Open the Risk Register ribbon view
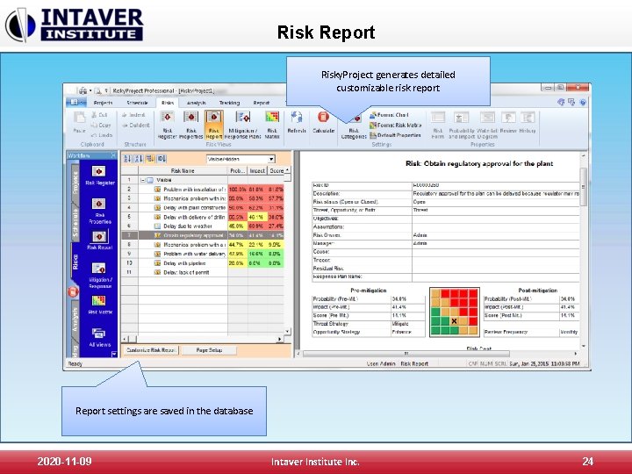632x474 pixels. pos(168,125)
